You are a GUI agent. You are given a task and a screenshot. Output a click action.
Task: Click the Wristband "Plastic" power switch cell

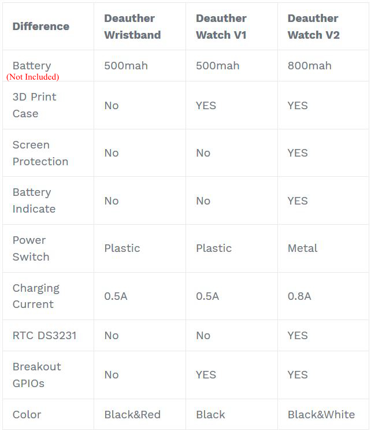122,248
